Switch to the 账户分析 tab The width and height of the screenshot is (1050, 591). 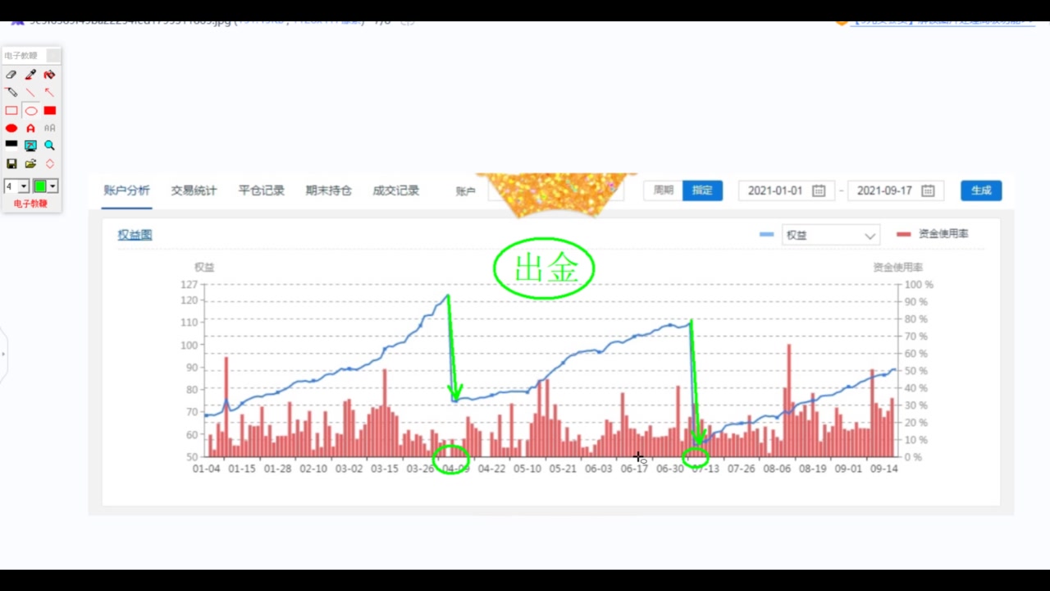(x=126, y=190)
